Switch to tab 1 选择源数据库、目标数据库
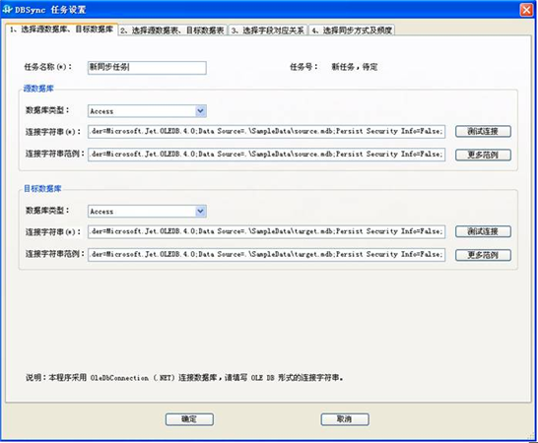 point(62,30)
